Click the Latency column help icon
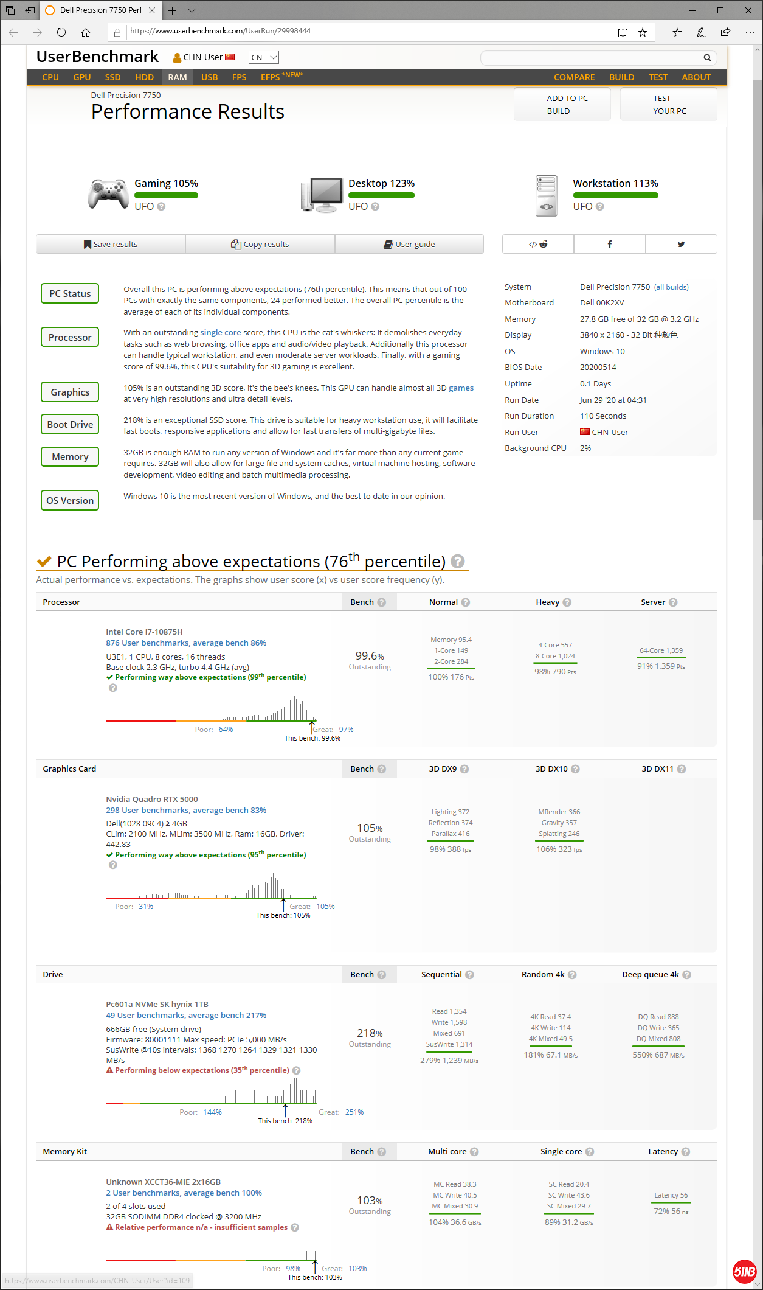763x1290 pixels. [686, 1151]
